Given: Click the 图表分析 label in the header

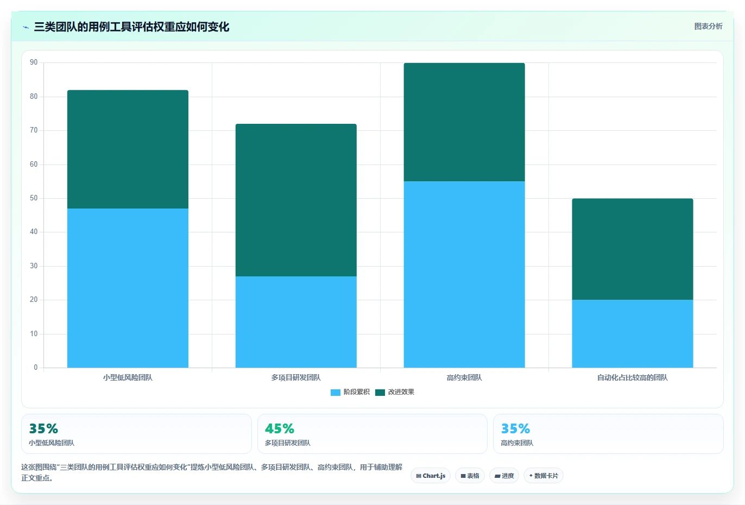Looking at the screenshot, I should click(x=708, y=26).
